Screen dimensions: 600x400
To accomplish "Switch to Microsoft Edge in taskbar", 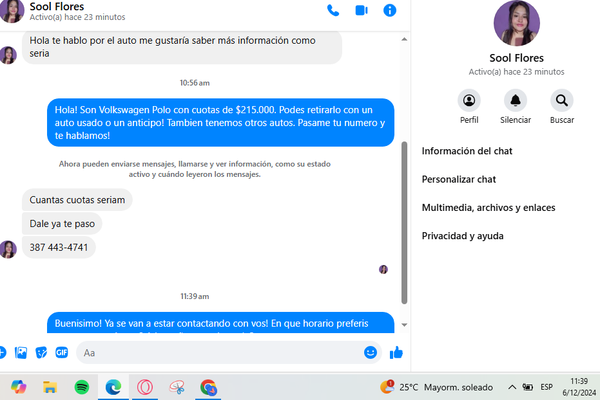I will pos(113,387).
